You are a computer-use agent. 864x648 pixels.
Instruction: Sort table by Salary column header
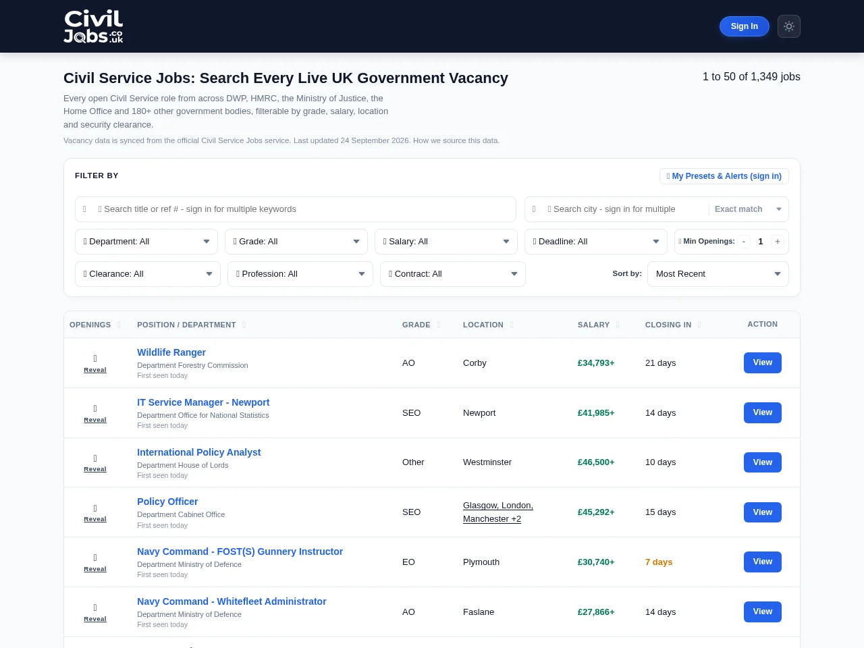598,325
